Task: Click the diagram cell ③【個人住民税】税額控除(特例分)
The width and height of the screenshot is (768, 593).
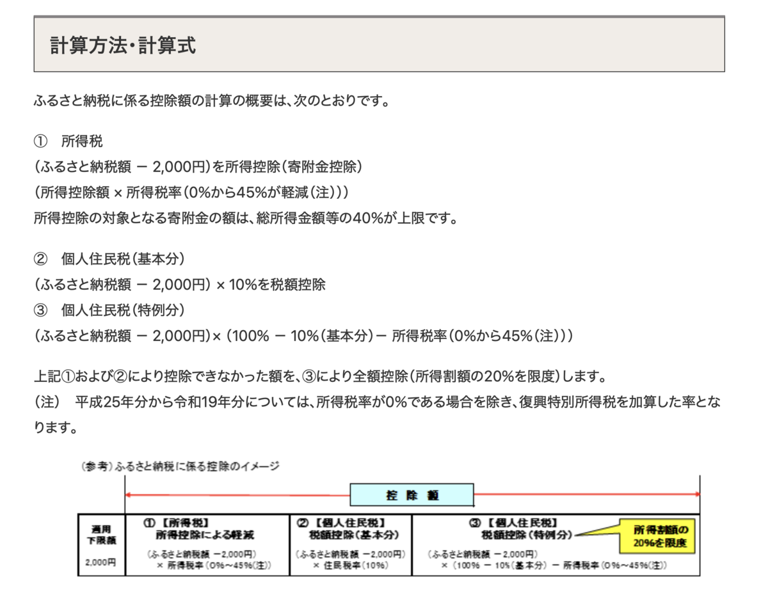Action: 556,544
